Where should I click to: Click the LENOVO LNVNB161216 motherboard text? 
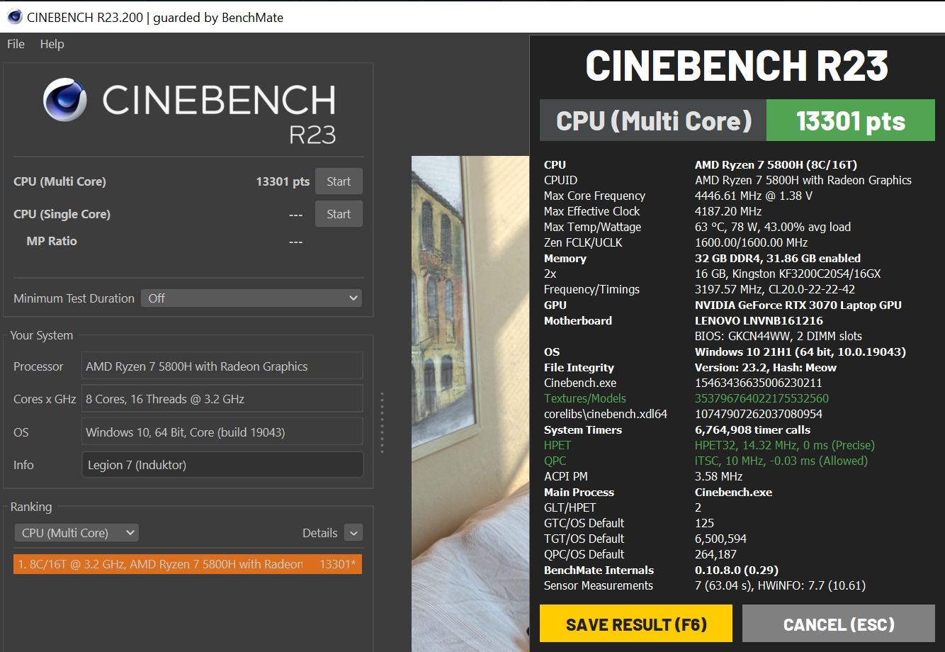(759, 320)
